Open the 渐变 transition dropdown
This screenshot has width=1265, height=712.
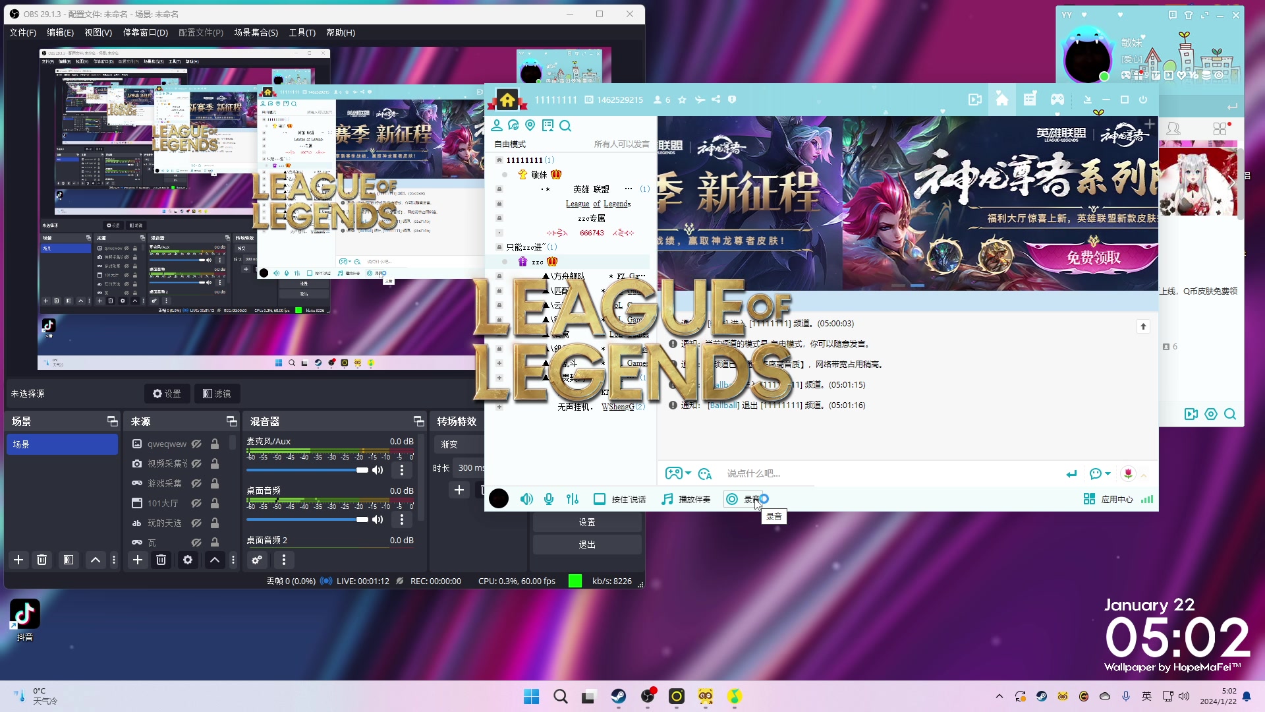(459, 444)
